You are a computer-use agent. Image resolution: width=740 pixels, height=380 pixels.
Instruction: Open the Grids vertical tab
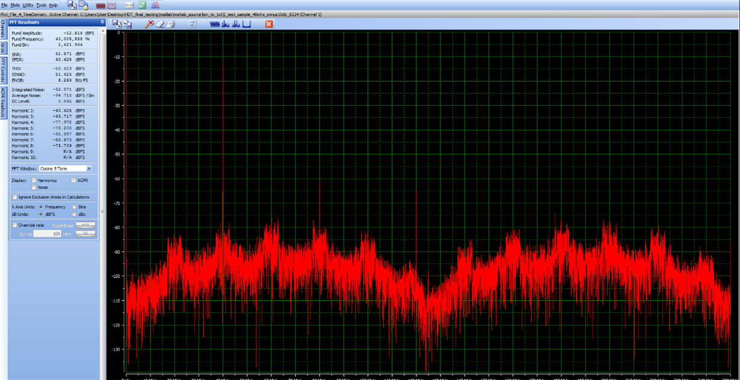click(2, 47)
